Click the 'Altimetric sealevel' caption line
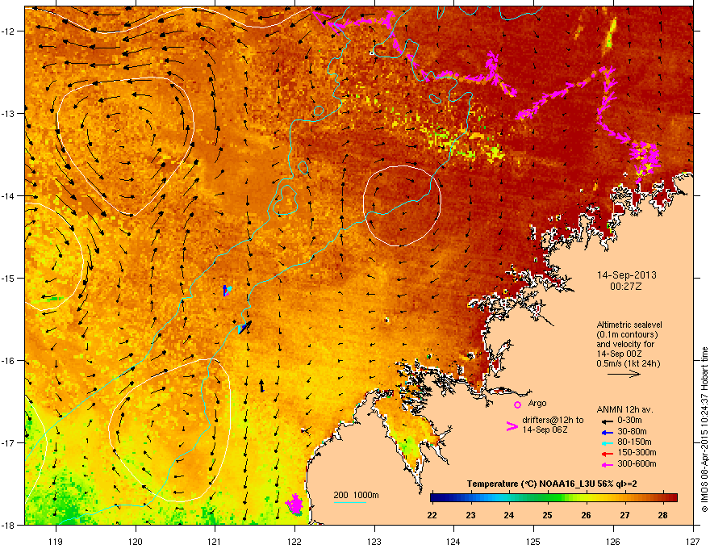 point(629,325)
